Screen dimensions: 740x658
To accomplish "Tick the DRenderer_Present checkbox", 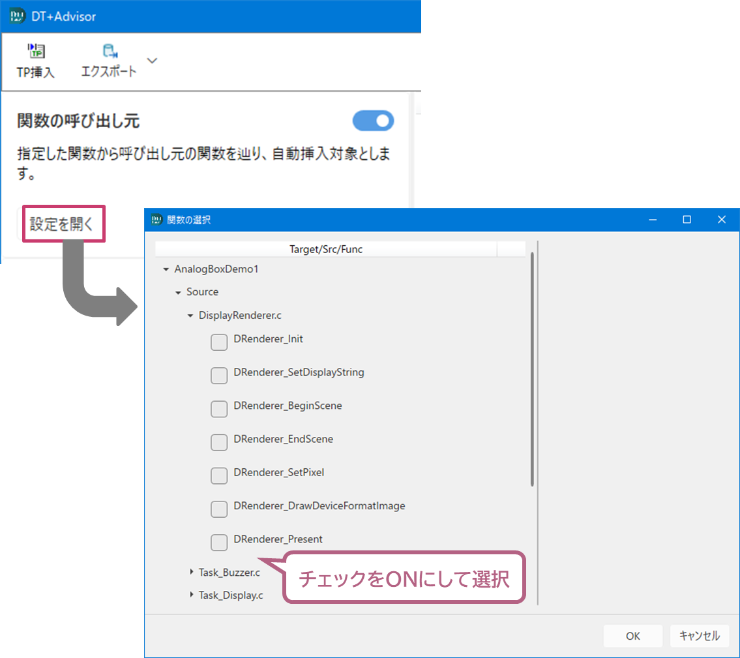I will point(219,542).
